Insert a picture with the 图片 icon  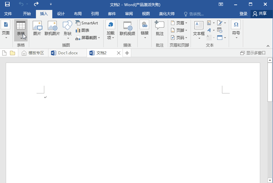(x=37, y=28)
